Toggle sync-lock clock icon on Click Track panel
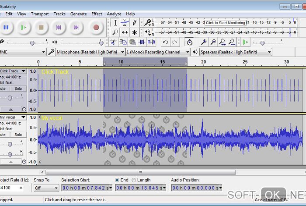The width and height of the screenshot is (306, 206). (x=24, y=109)
